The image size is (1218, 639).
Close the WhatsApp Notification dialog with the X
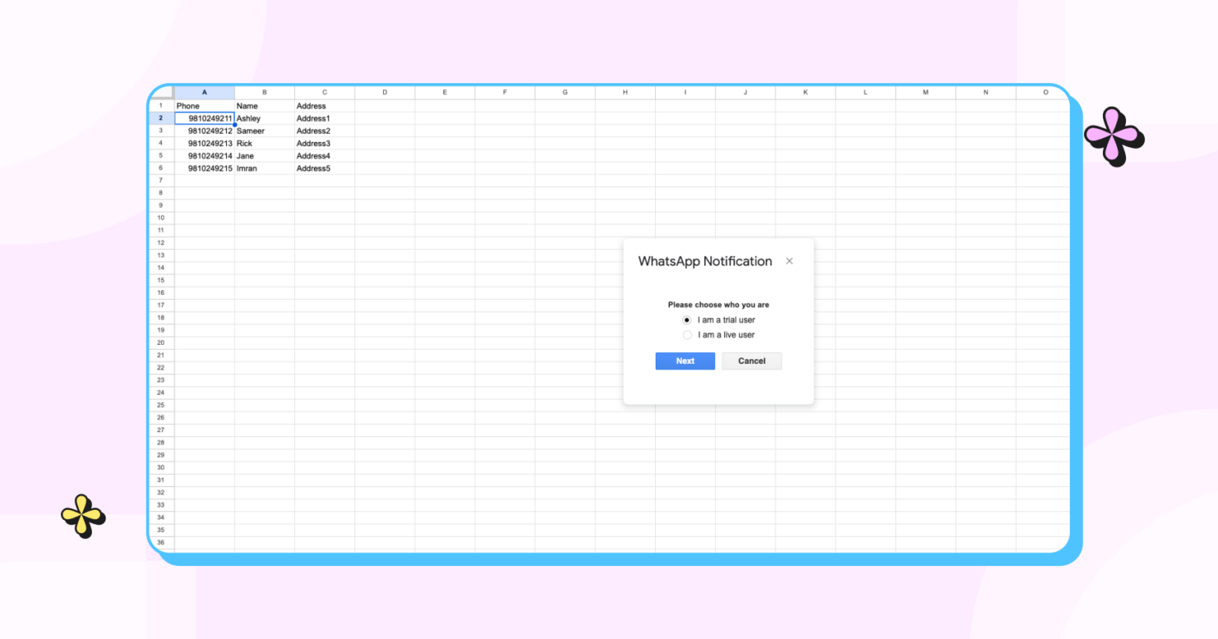789,261
